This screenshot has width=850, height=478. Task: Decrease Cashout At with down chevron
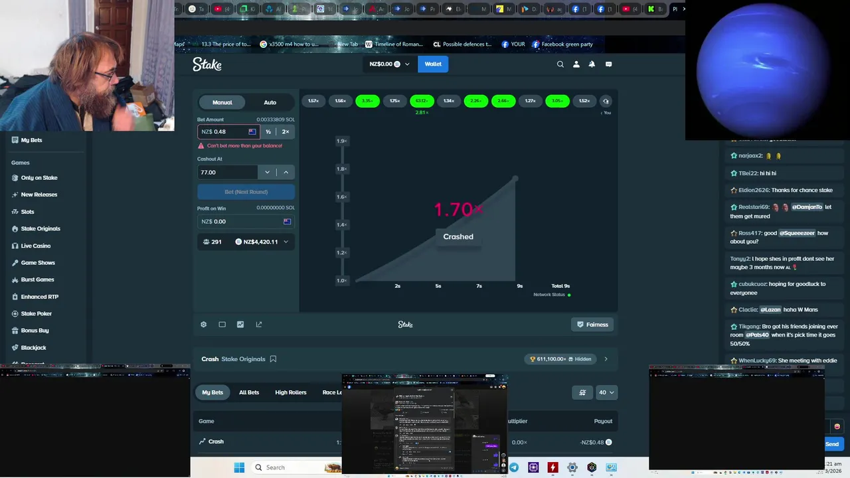pos(268,172)
